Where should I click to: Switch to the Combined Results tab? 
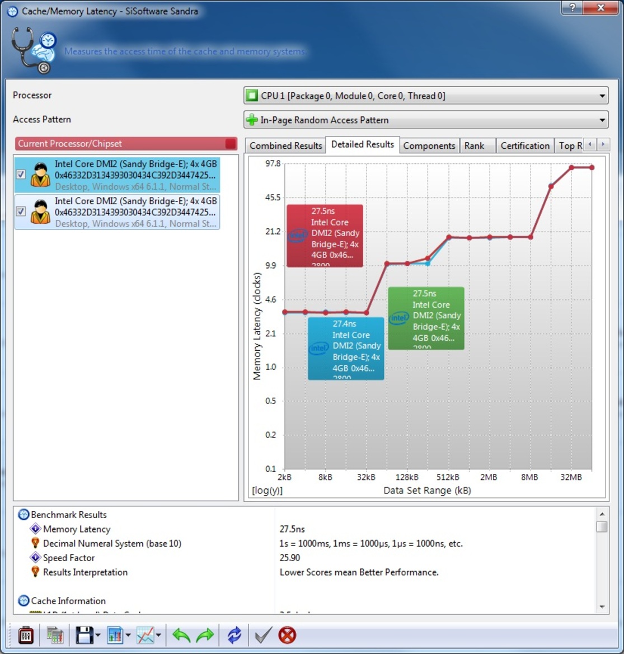tap(285, 145)
